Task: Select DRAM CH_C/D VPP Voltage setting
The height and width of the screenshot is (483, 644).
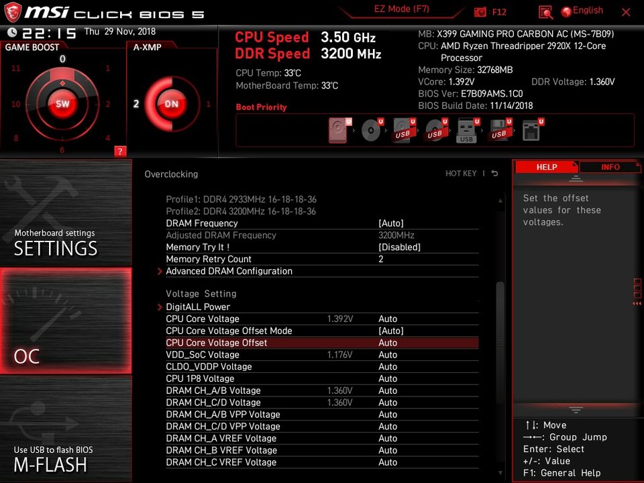Action: point(322,427)
